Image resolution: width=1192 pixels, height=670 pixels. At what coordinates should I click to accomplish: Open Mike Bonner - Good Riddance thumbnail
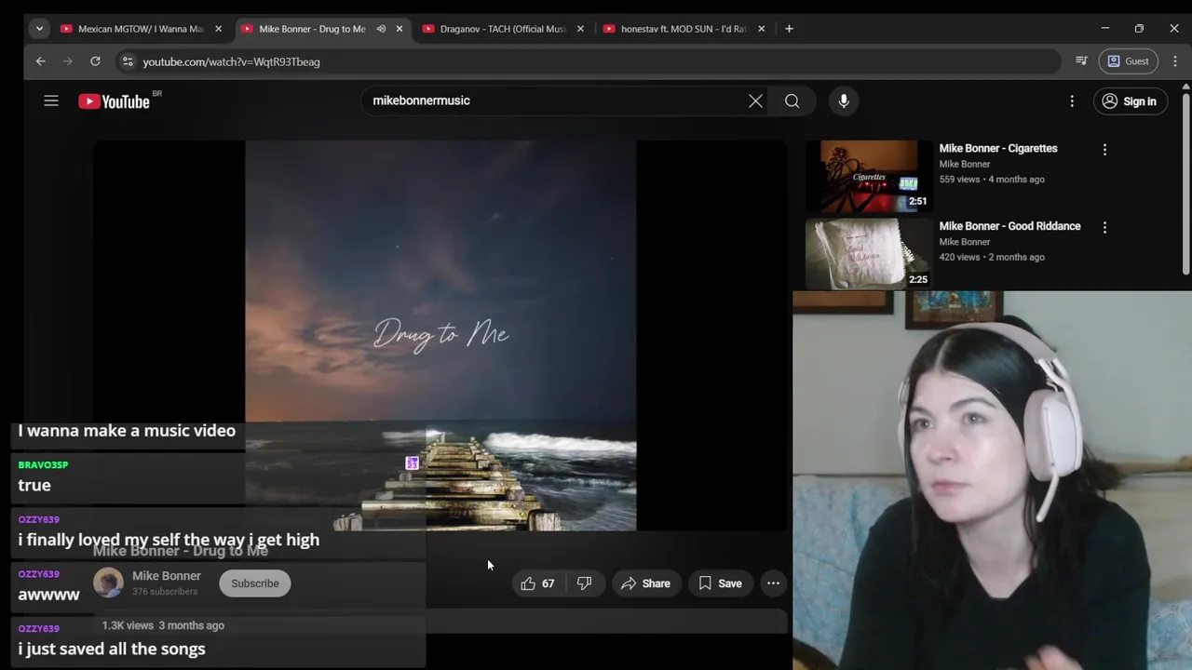coord(869,254)
